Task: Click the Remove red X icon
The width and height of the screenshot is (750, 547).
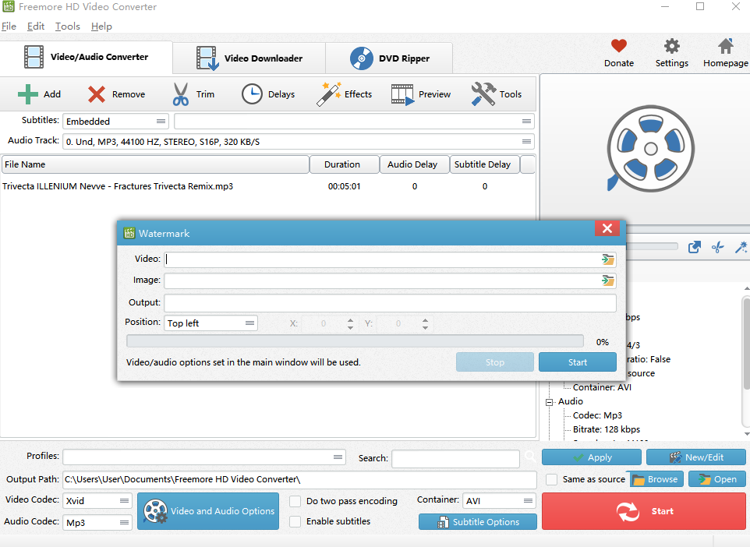Action: click(x=96, y=94)
